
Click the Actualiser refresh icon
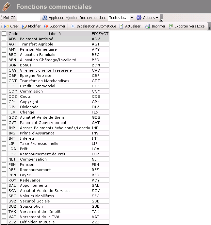(122, 26)
